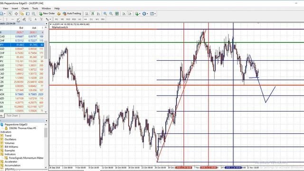Image resolution: width=304 pixels, height=171 pixels.
Task: Switch to the Tick Chart tab
Action: click(12, 116)
